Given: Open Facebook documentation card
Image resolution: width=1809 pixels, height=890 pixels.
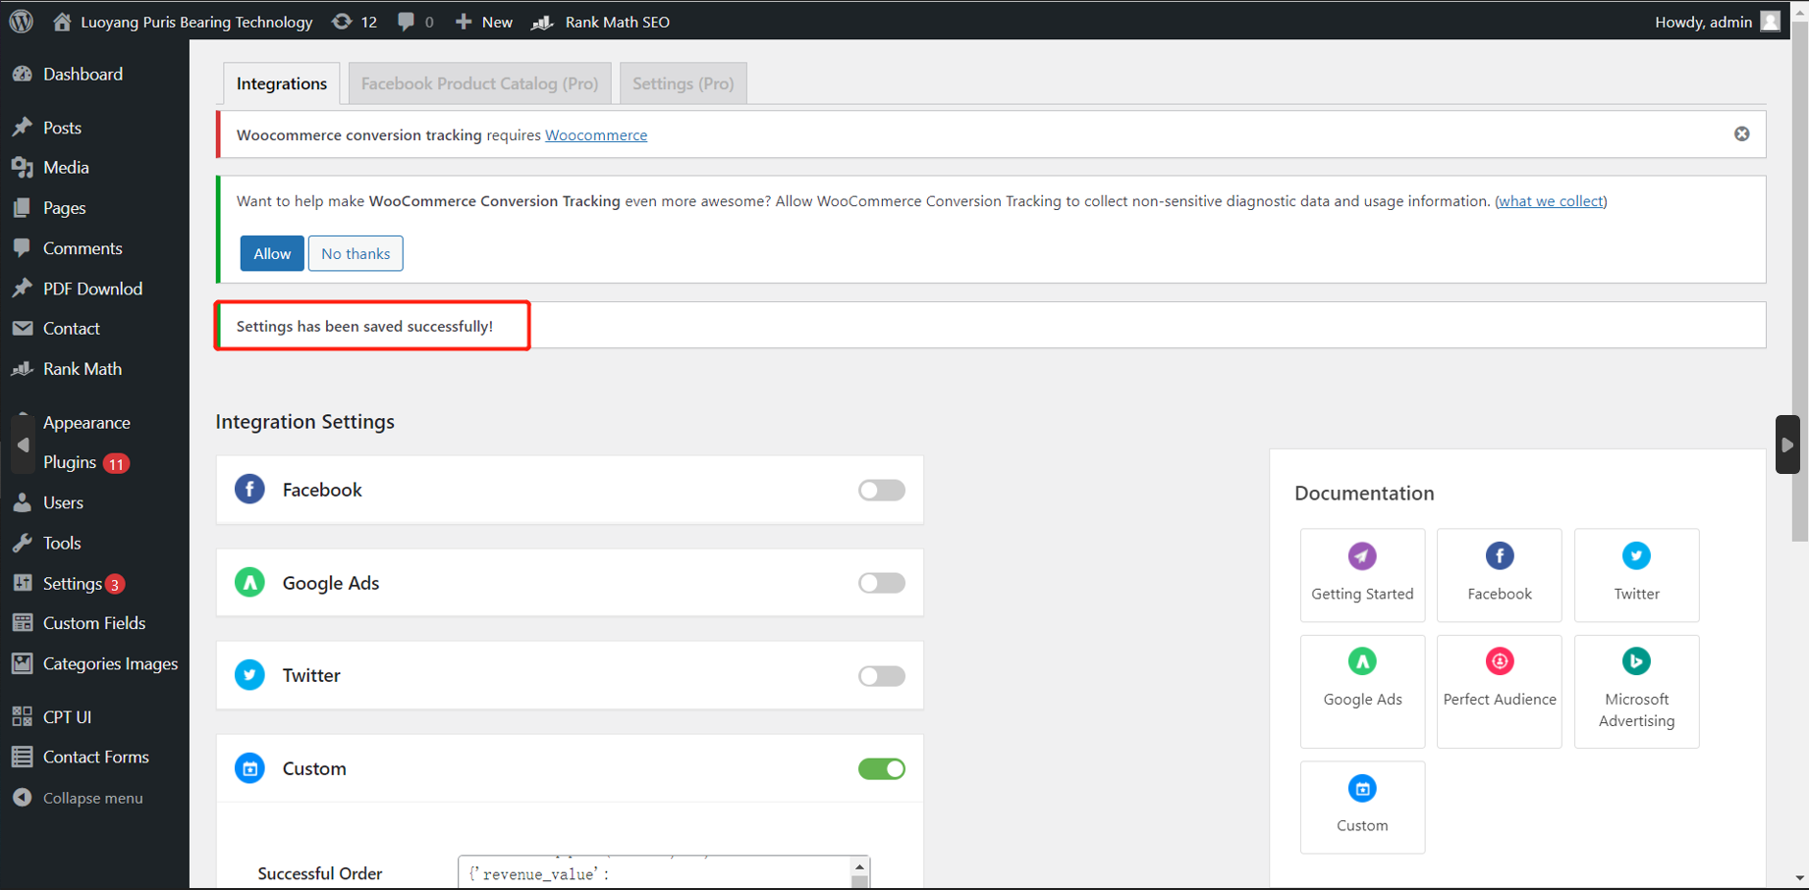Looking at the screenshot, I should coord(1499,575).
